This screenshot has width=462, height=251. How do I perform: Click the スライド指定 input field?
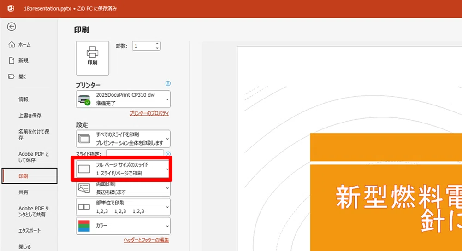pyautogui.click(x=135, y=153)
